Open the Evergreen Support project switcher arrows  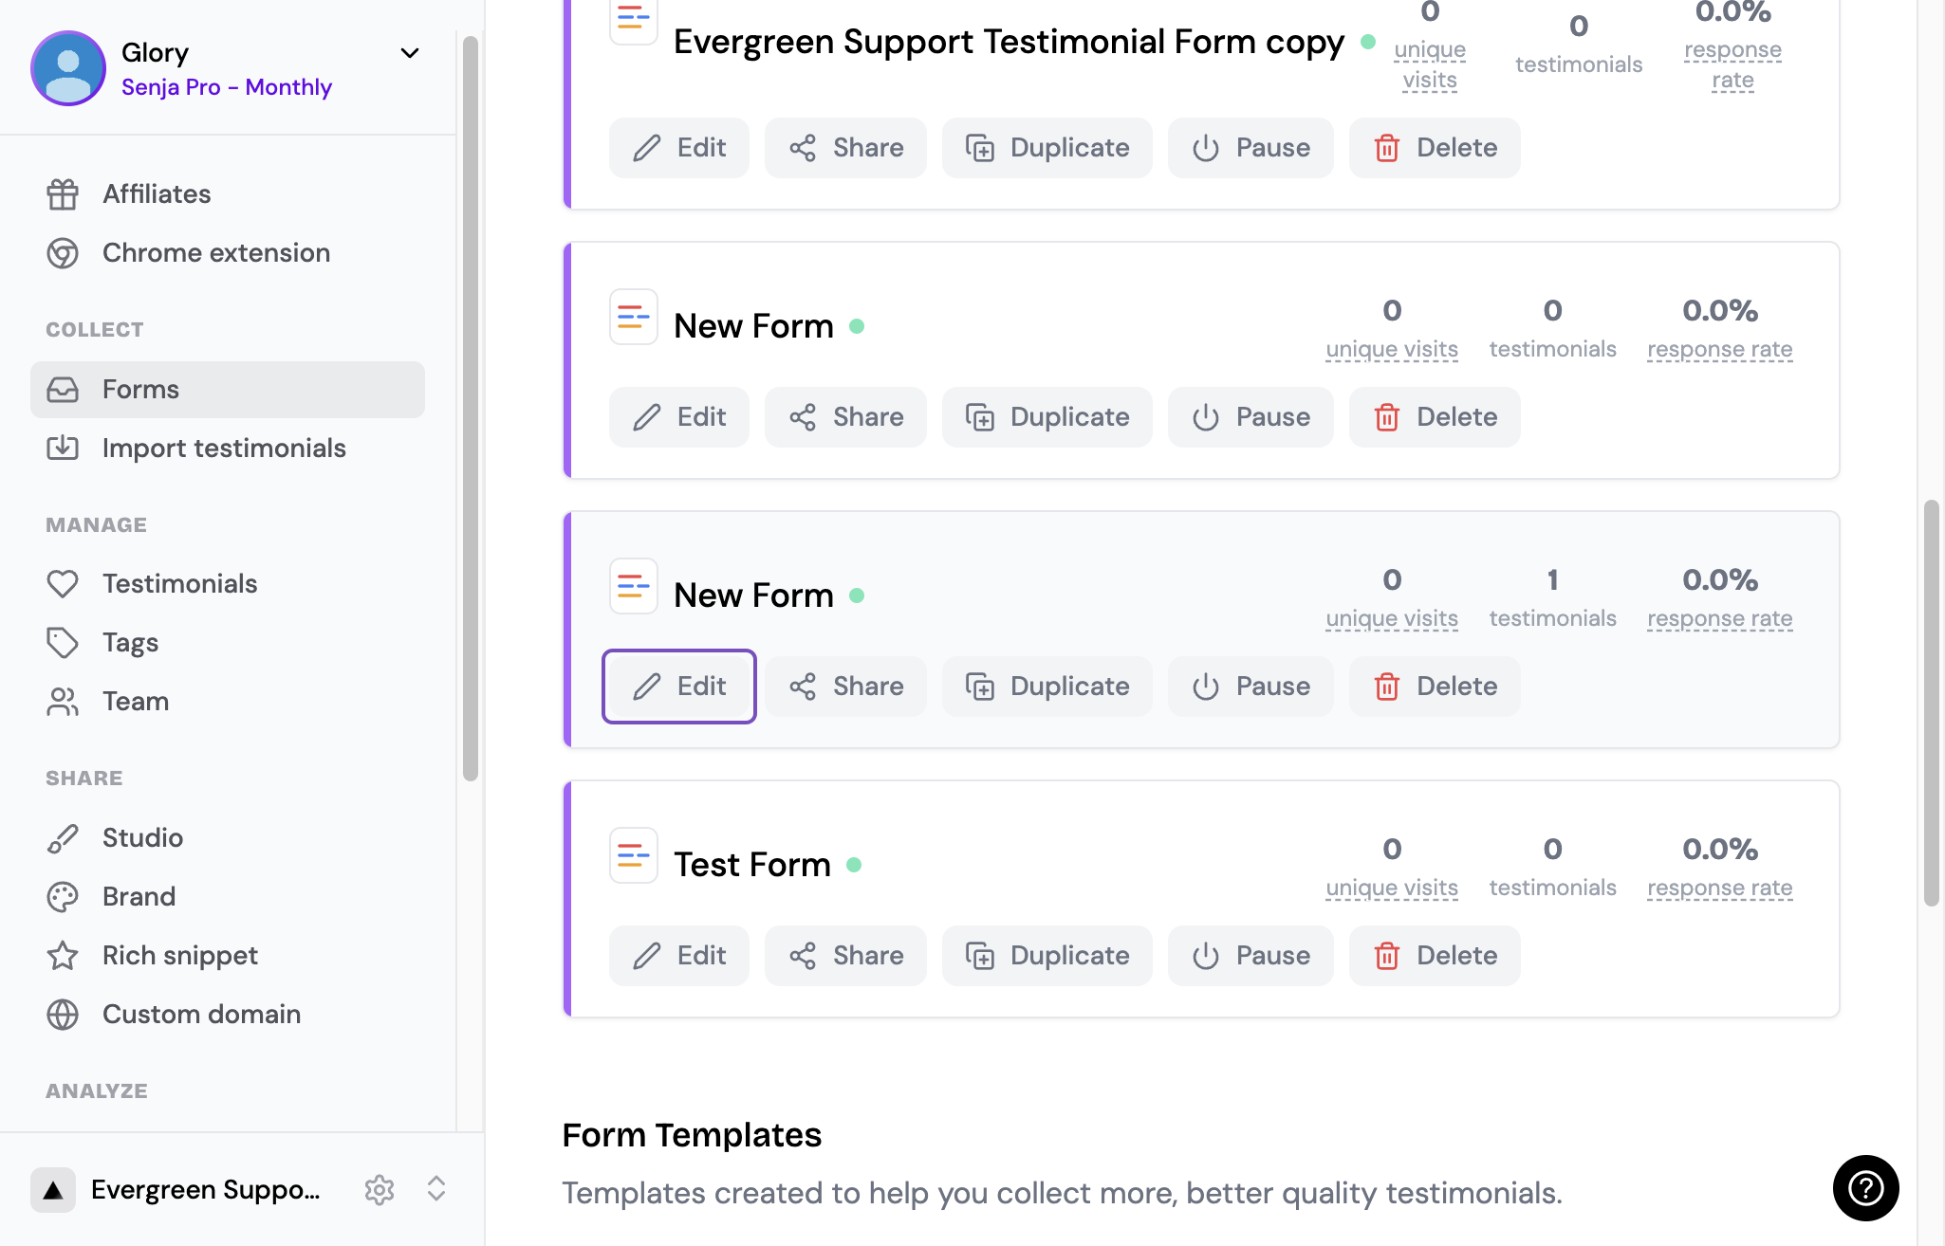(x=436, y=1189)
